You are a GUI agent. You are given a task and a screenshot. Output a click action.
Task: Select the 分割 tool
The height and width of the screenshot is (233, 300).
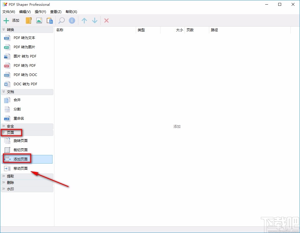[17, 109]
